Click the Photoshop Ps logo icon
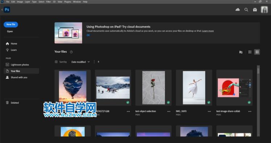This screenshot has height=143, width=271. [7, 10]
